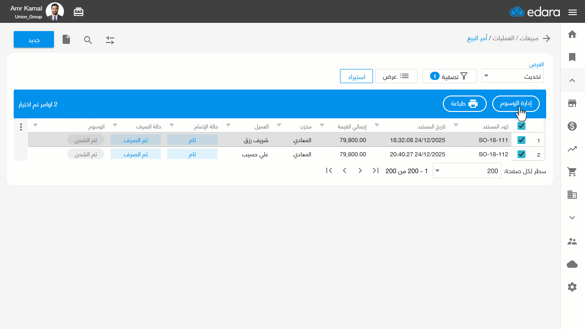
Task: Click the طباعة print button
Action: pos(464,104)
